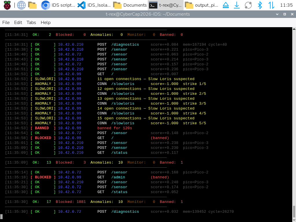Screen dimensions: 296x222
Task: Click 'Blocked: 1881' summary value
Action: coord(71,202)
